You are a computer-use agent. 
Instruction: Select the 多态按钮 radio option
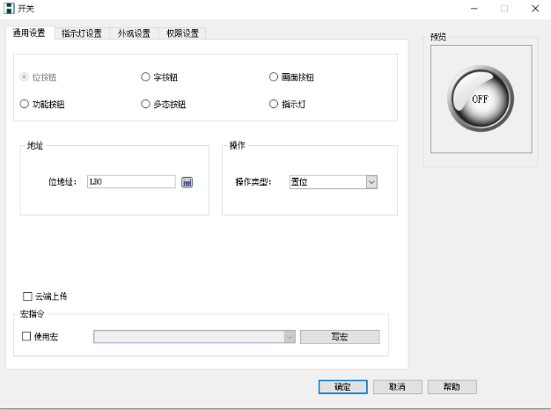[x=146, y=104]
